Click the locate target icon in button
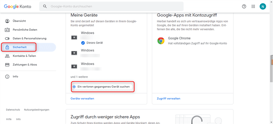Viewport: 273px width, 124px height. click(x=74, y=87)
